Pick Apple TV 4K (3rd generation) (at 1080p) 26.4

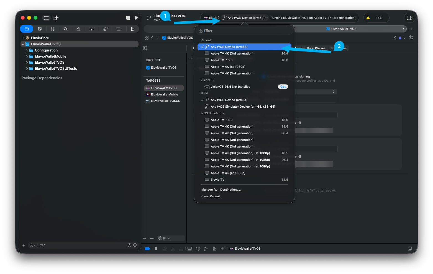pyautogui.click(x=244, y=160)
